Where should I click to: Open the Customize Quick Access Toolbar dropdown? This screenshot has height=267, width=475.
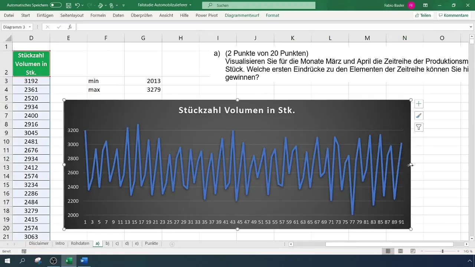124,6
